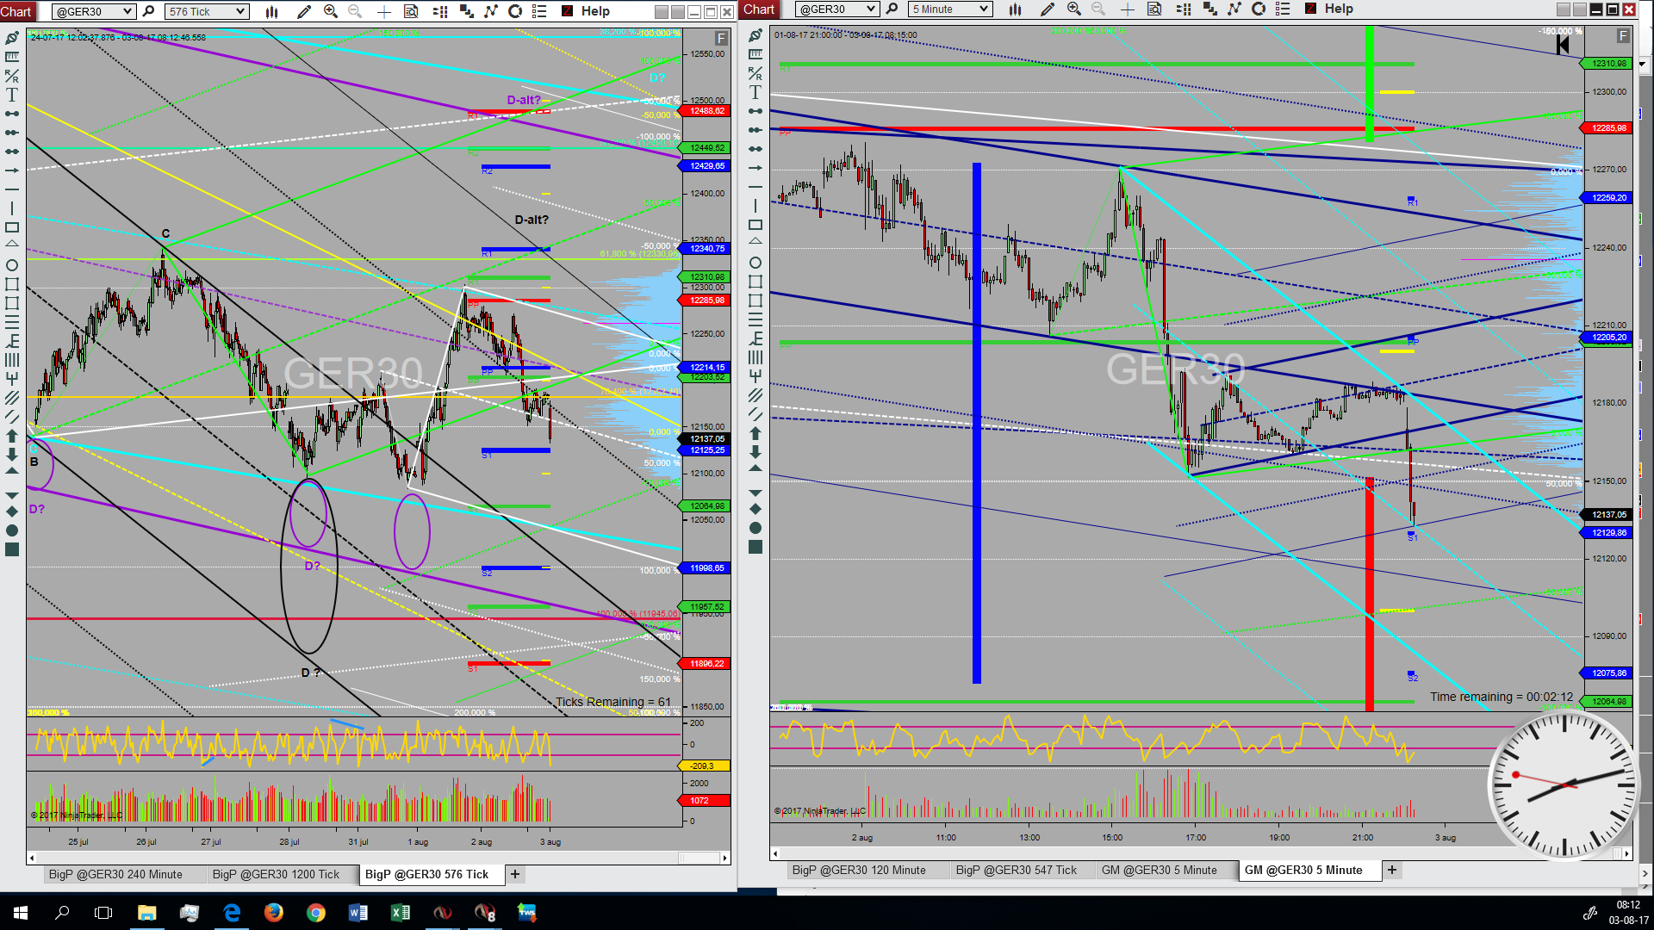The width and height of the screenshot is (1654, 930).
Task: Switch to BigP @GER30 240 Minute tab
Action: [115, 874]
